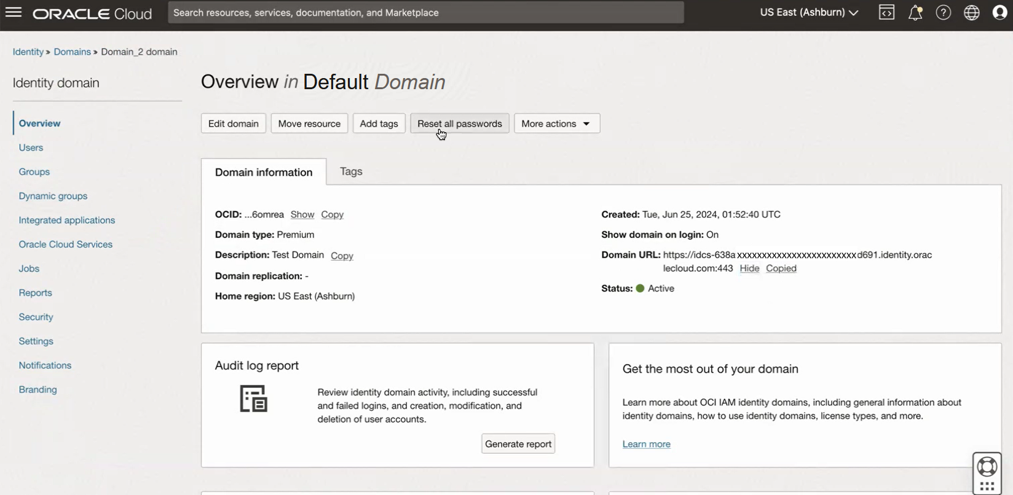
Task: Switch to the Tags tab
Action: 351,172
